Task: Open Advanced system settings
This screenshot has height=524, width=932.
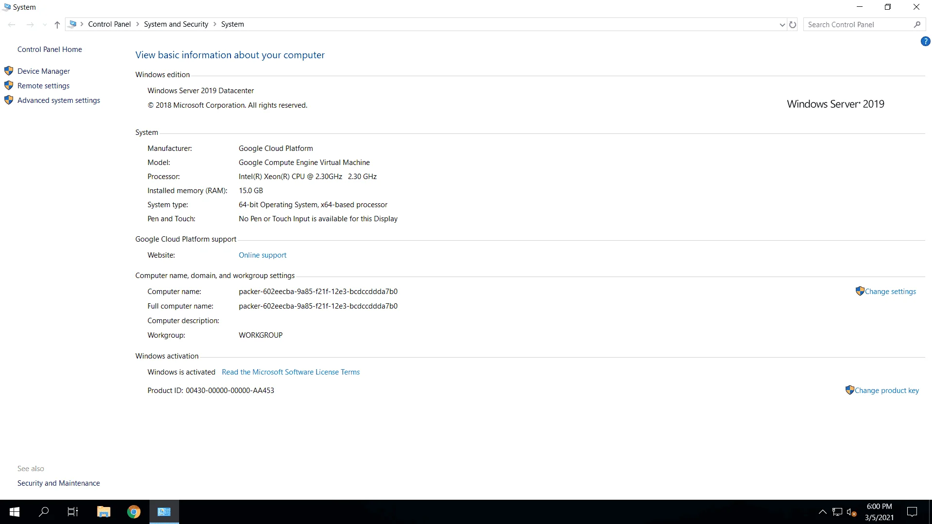Action: coord(59,100)
